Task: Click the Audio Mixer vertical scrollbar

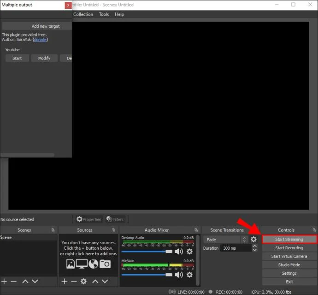Action: 198,260
